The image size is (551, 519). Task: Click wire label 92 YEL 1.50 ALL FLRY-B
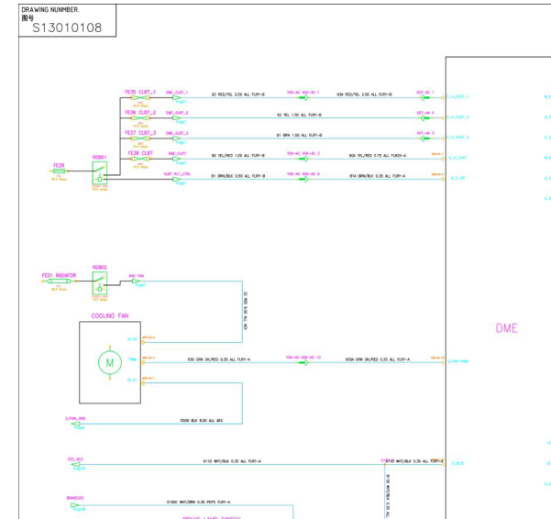(x=299, y=115)
